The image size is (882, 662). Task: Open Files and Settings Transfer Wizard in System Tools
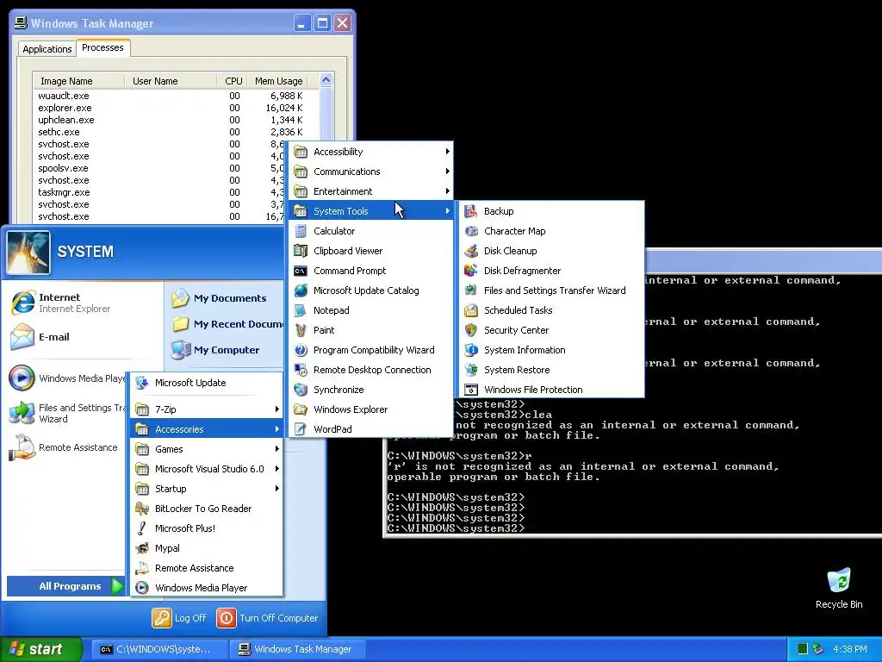coord(551,290)
